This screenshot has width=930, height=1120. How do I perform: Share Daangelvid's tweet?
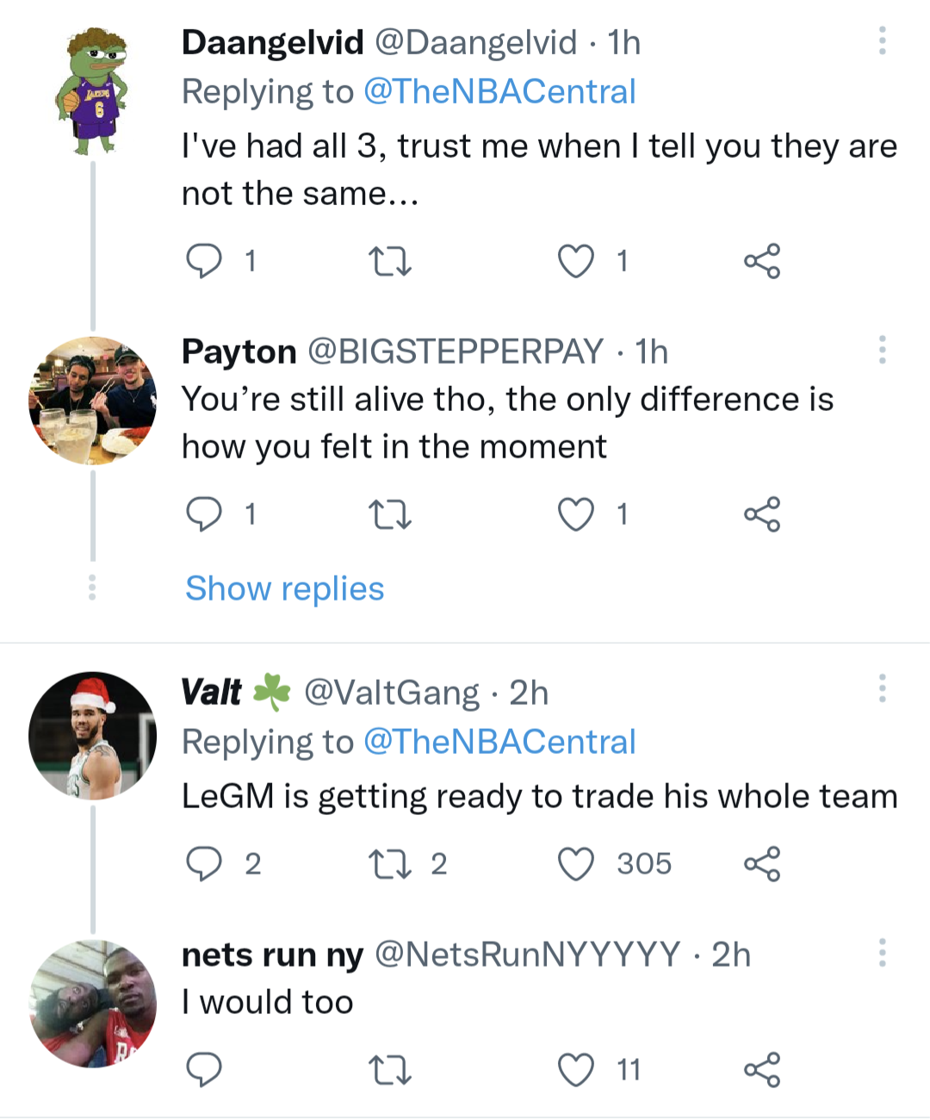click(762, 260)
